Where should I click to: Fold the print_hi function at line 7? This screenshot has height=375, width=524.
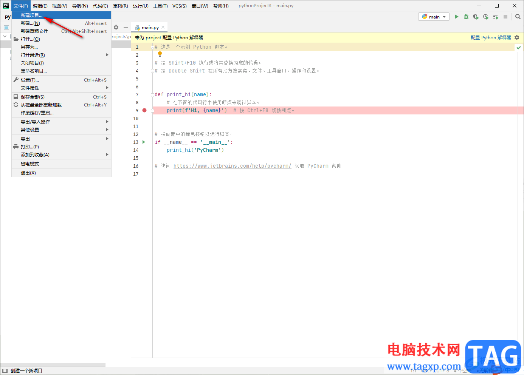tap(152, 95)
